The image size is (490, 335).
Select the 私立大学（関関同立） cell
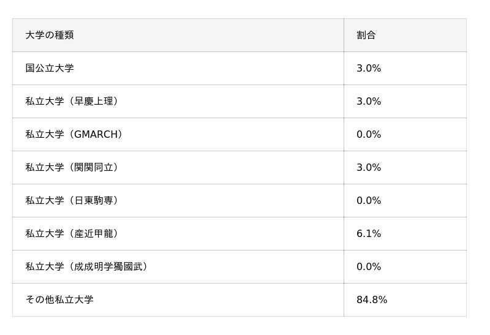[x=72, y=168]
